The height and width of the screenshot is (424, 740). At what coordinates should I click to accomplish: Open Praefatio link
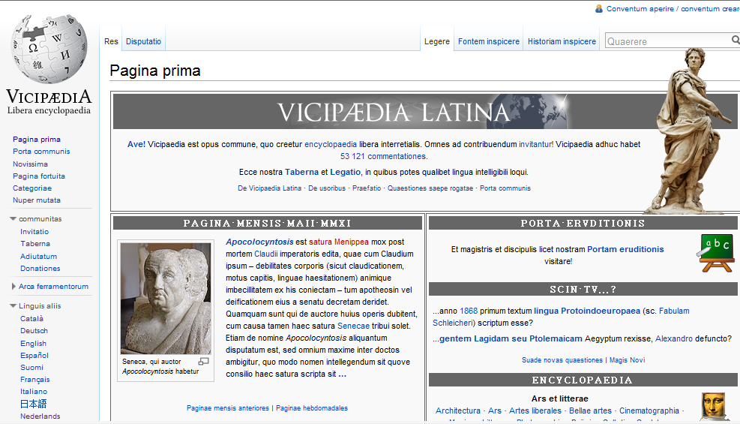367,188
